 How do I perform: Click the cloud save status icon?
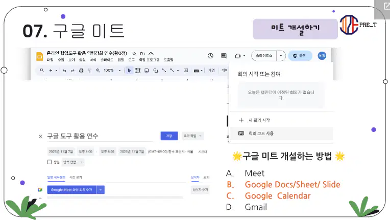pyautogui.click(x=151, y=54)
